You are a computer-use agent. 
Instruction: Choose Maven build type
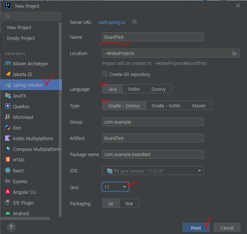[199, 106]
